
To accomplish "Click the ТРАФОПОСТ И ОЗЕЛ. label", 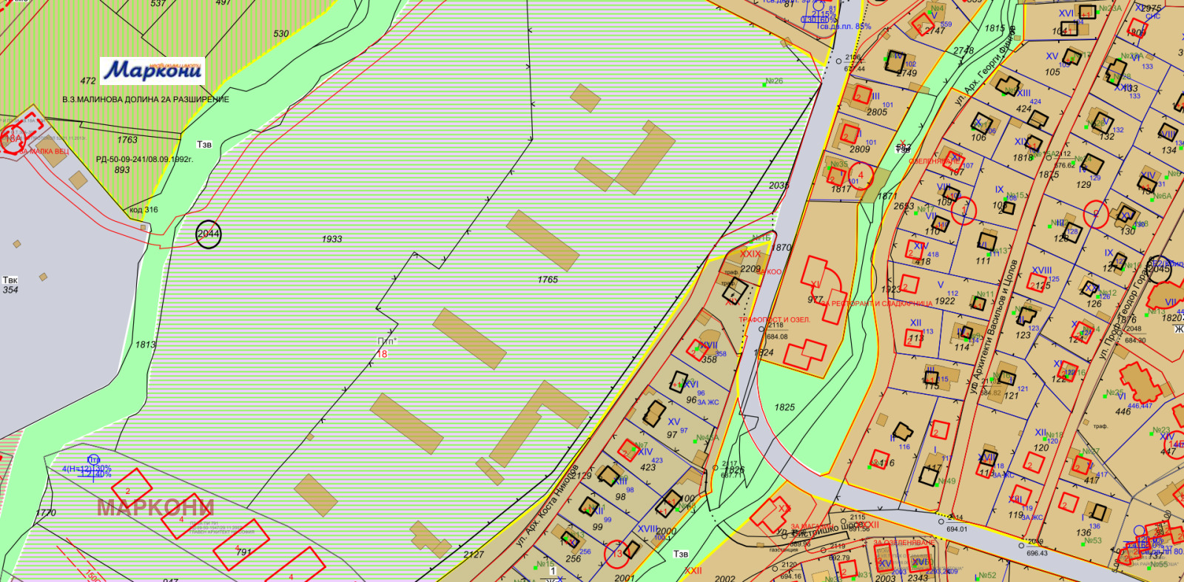I will click(776, 320).
